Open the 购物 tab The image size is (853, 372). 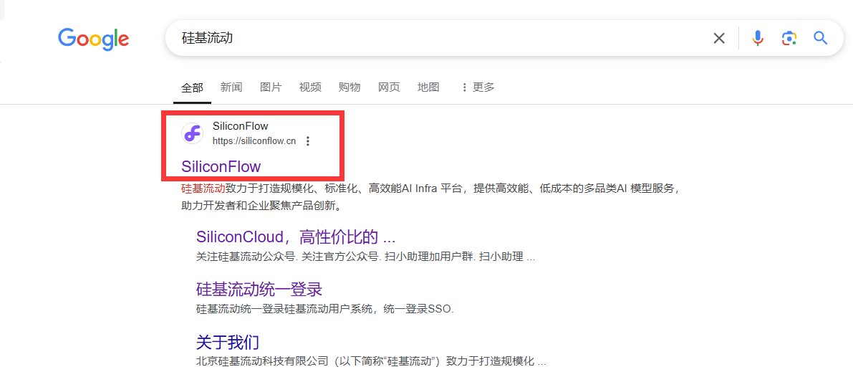(350, 87)
